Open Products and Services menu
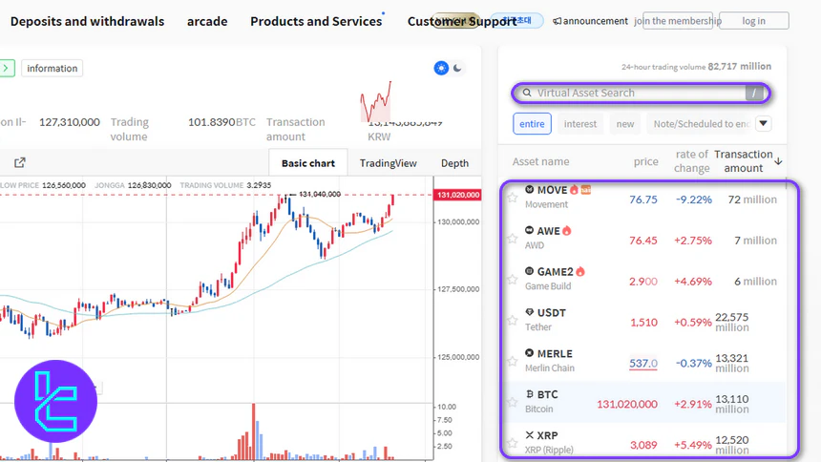The height and width of the screenshot is (462, 821). coord(316,21)
